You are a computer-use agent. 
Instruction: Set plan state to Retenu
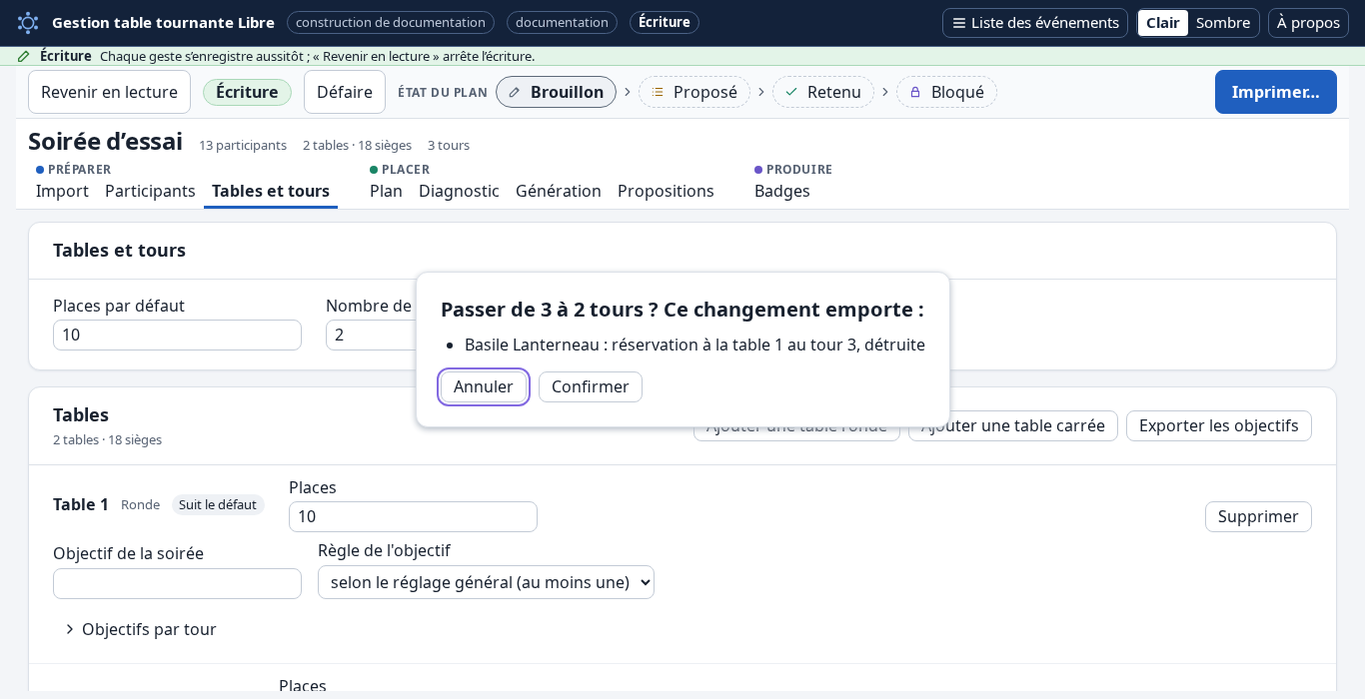tap(823, 92)
